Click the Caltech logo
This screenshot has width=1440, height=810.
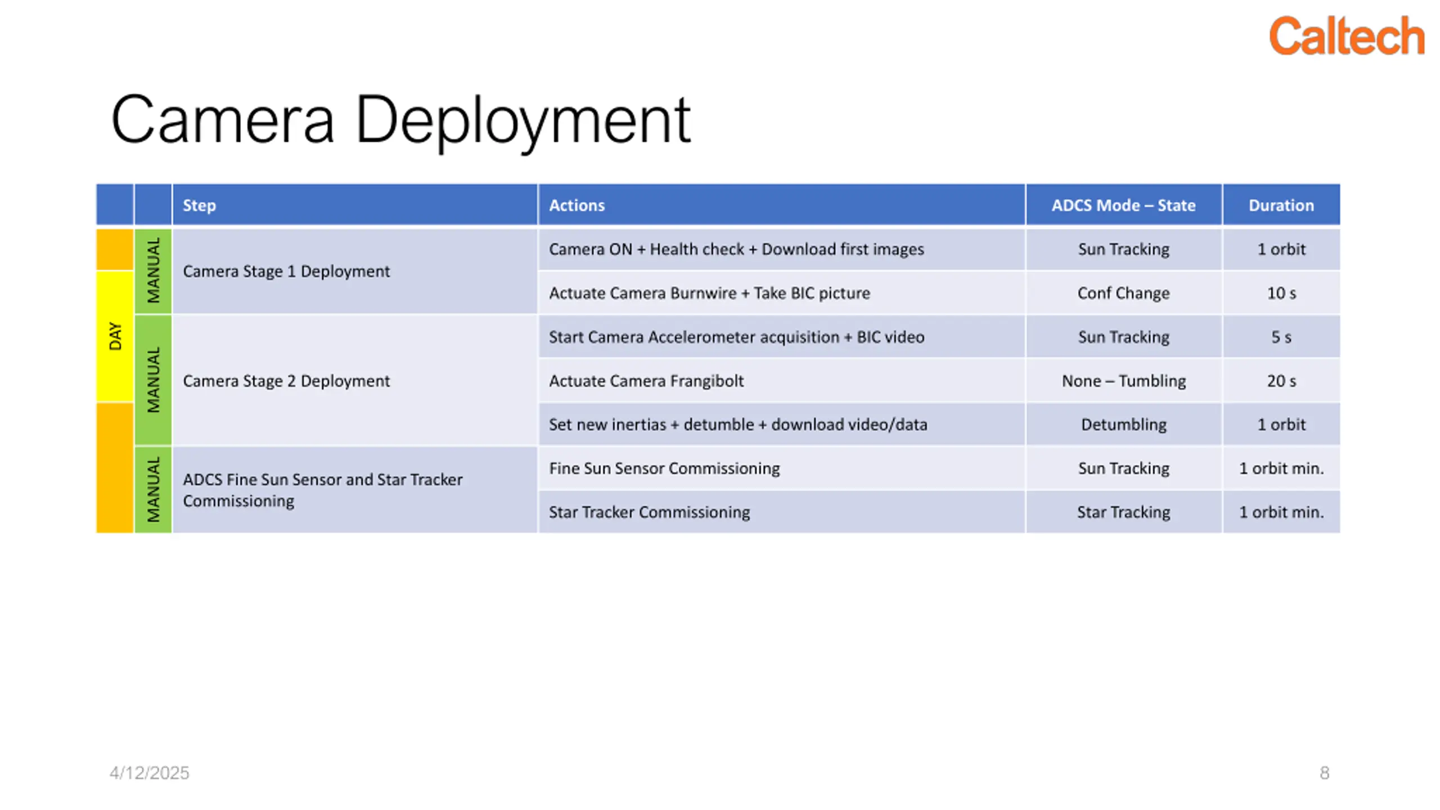click(x=1347, y=36)
